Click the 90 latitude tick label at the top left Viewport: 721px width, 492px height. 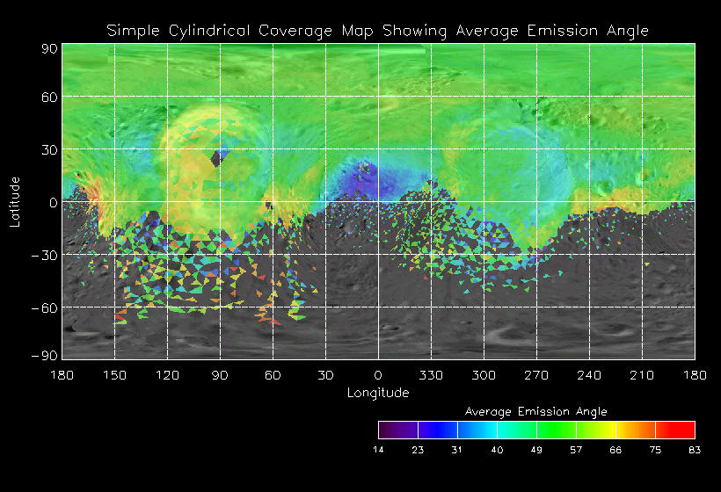pos(49,49)
